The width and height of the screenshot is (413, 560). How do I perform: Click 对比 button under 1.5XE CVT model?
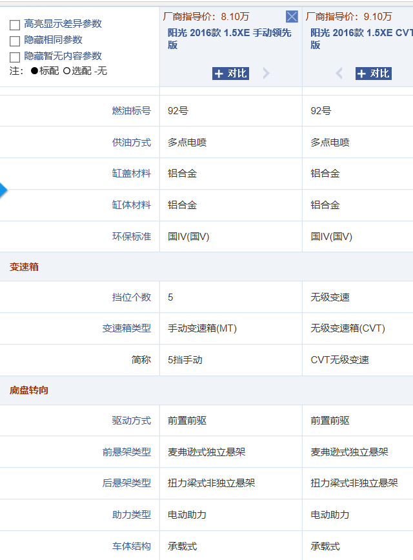click(x=374, y=74)
